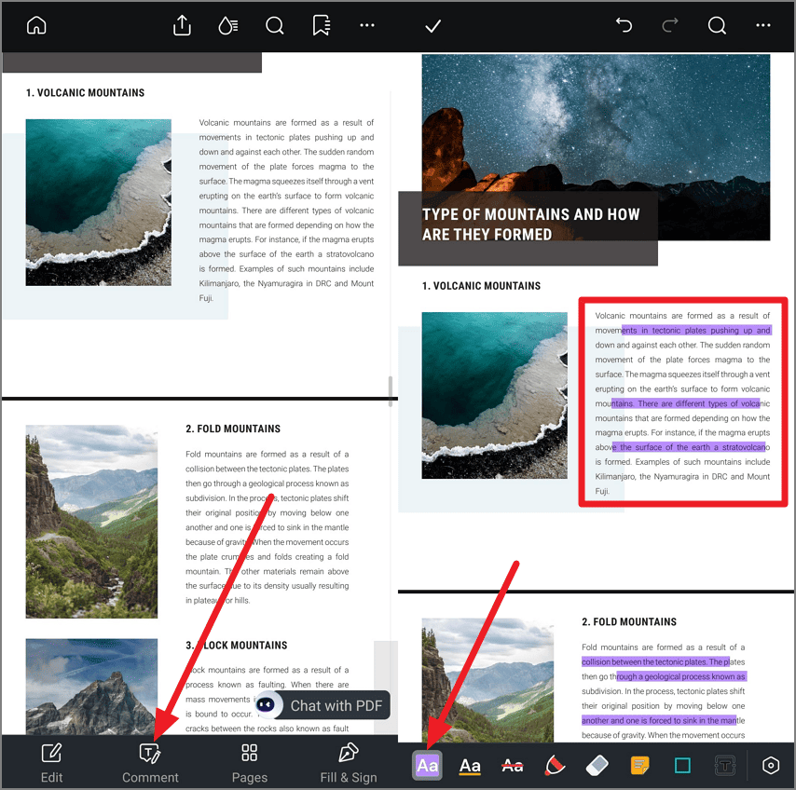Tap highlighted 'collision between the tectonic plates' text

[x=644, y=661]
